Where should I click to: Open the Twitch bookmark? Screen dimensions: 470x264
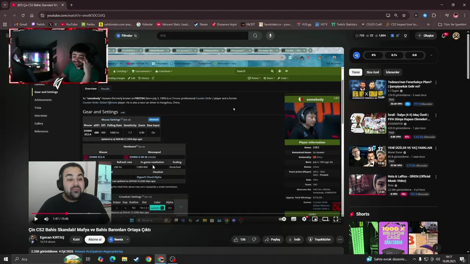coord(38,25)
